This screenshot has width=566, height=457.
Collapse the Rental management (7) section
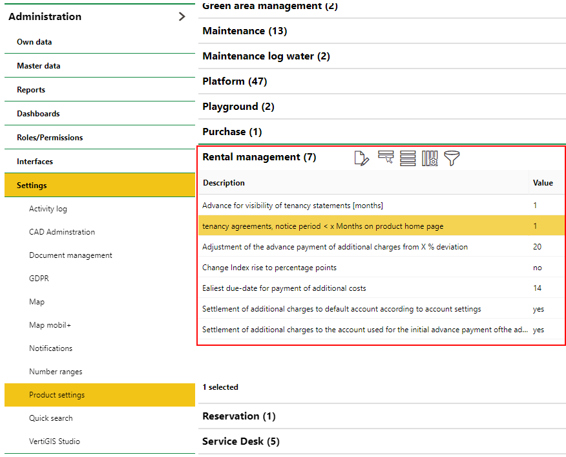coord(258,157)
